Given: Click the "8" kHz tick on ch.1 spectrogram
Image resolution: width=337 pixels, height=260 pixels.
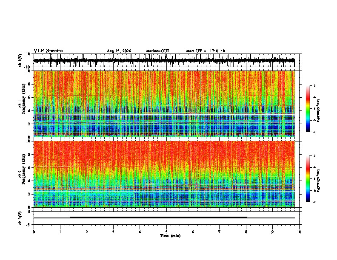Looking at the screenshot, I should pyautogui.click(x=30, y=84).
